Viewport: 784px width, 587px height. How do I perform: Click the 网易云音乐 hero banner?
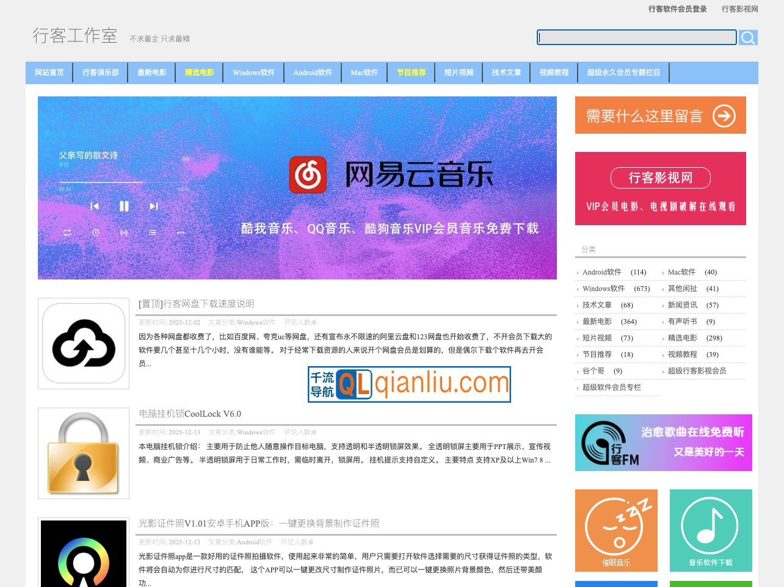tap(297, 188)
